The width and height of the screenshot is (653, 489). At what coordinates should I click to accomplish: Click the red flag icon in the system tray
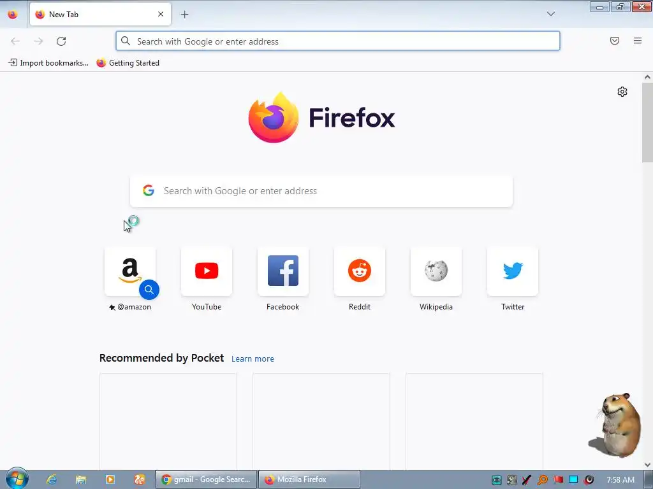tap(558, 480)
